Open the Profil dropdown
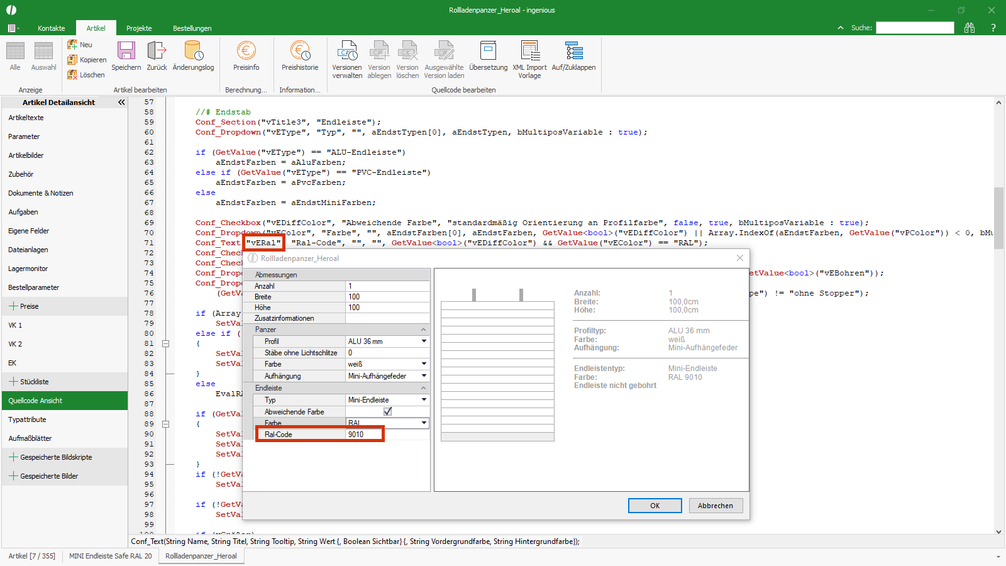 (x=424, y=341)
